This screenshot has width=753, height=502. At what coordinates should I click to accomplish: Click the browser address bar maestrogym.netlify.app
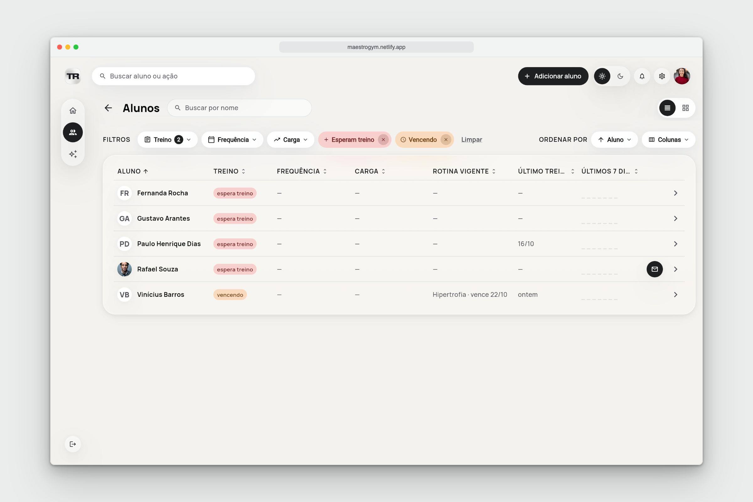(376, 47)
